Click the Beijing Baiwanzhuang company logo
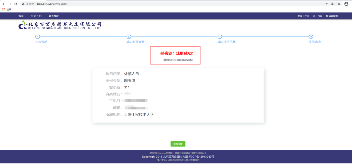 click(60, 25)
